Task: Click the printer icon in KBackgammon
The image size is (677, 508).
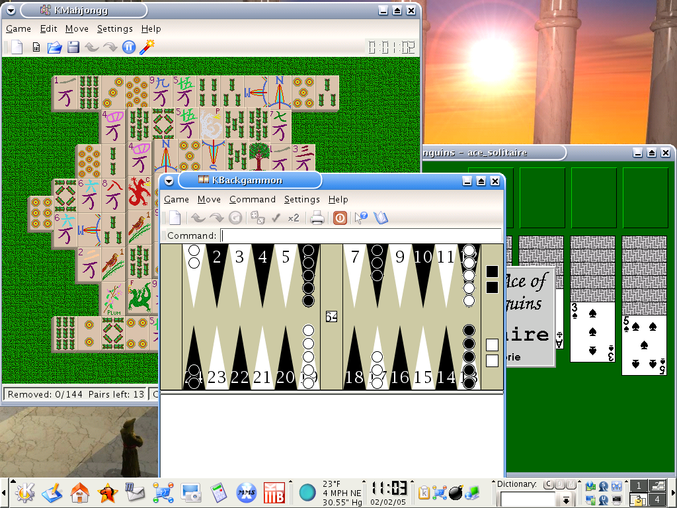Action: (x=317, y=218)
